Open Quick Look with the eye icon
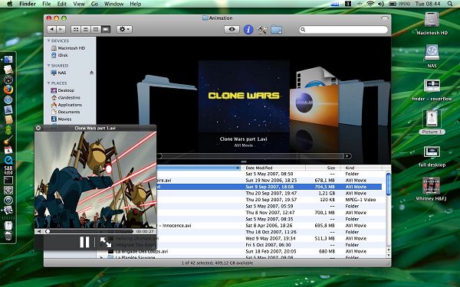460x287 pixels. click(x=232, y=29)
